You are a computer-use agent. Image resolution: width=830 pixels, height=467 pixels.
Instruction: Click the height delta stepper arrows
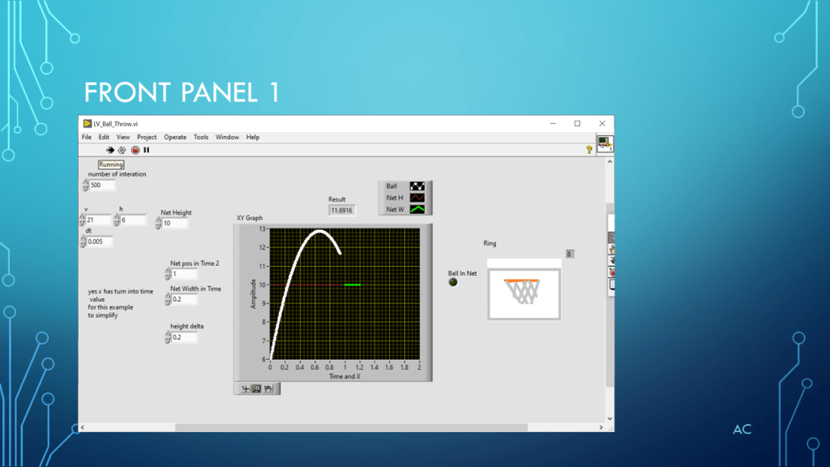pos(168,337)
